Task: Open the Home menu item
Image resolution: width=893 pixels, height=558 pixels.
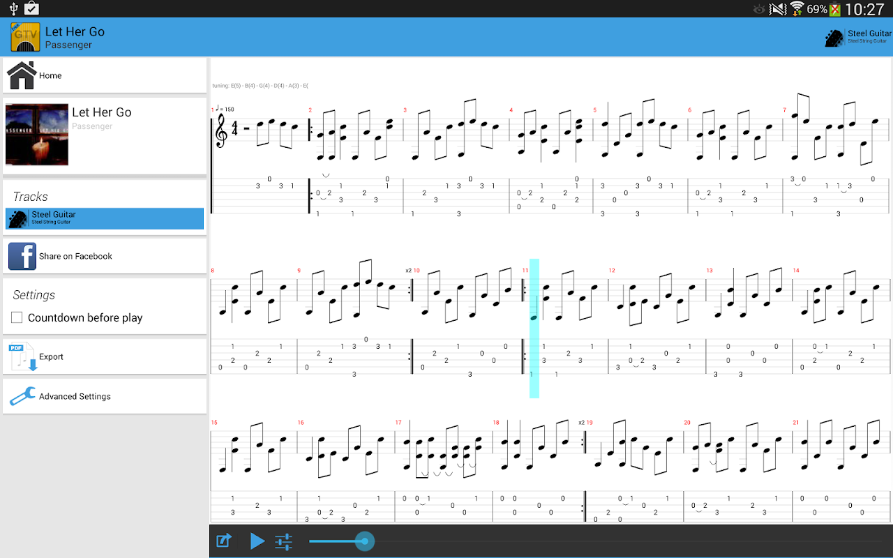Action: coord(105,75)
